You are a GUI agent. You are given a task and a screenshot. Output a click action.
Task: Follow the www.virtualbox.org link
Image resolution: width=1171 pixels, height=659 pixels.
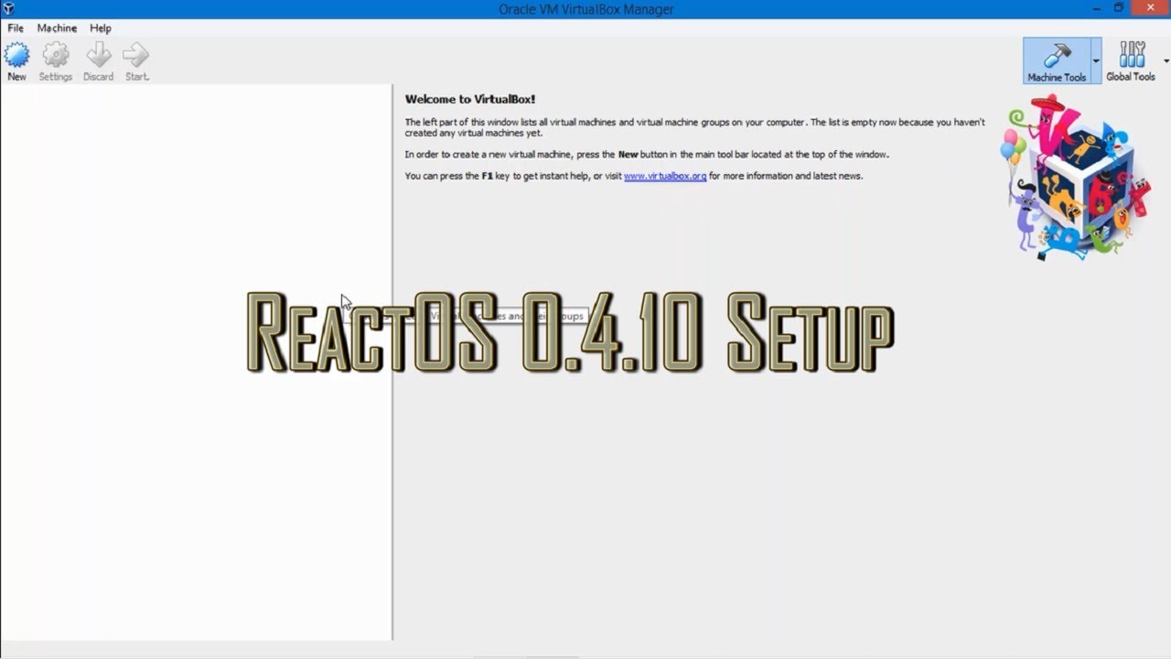pyautogui.click(x=665, y=176)
